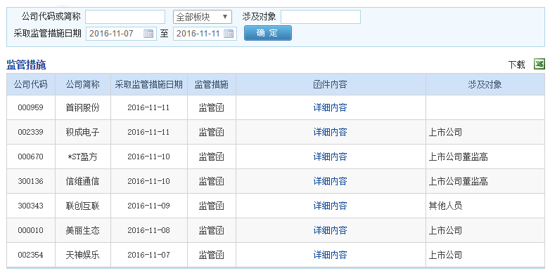Select company code 002339

coord(30,132)
